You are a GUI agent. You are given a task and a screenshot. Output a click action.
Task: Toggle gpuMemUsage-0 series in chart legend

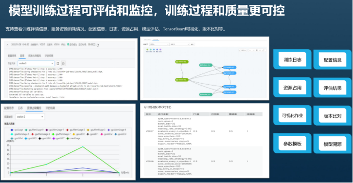tap(34, 130)
